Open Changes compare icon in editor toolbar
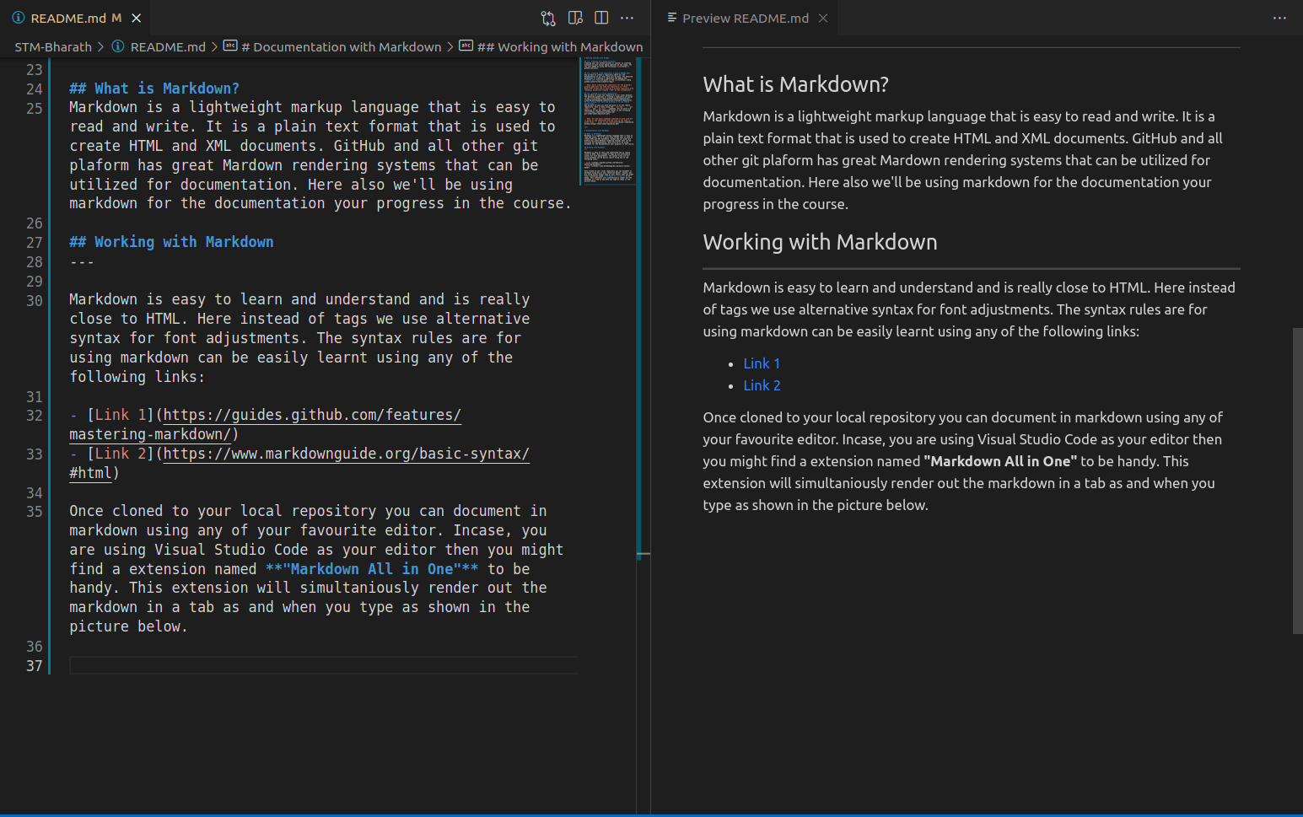This screenshot has width=1303, height=817. [x=548, y=18]
